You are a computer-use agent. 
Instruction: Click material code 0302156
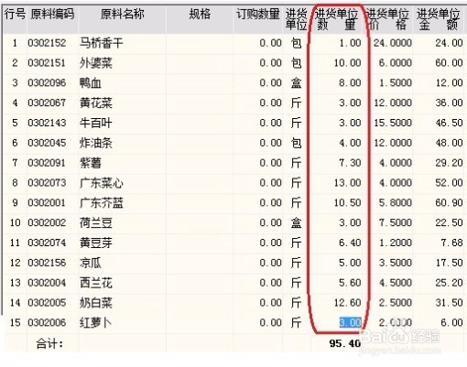click(x=47, y=263)
